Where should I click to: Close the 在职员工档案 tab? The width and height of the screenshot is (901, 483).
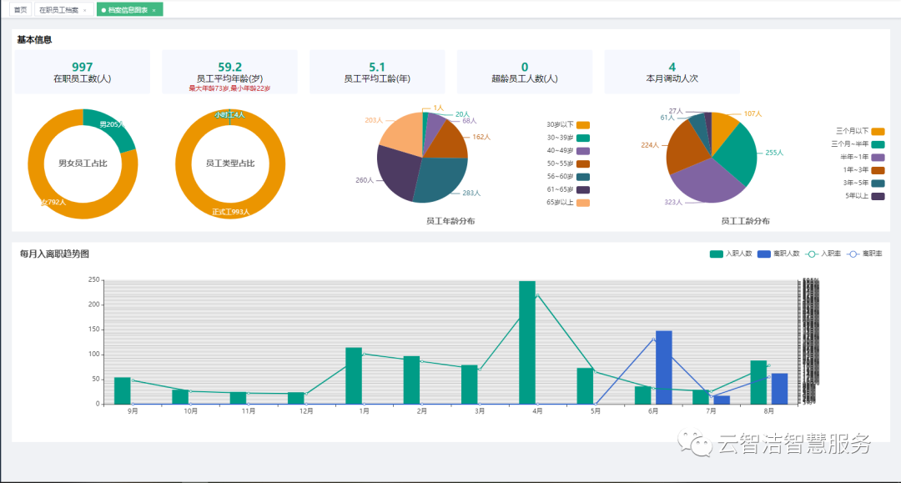[x=84, y=10]
